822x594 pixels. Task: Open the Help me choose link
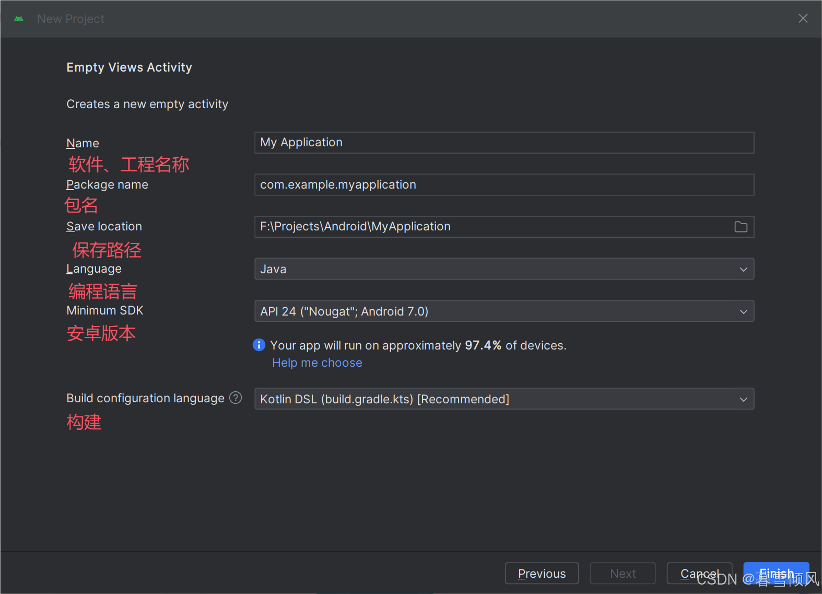pos(317,363)
